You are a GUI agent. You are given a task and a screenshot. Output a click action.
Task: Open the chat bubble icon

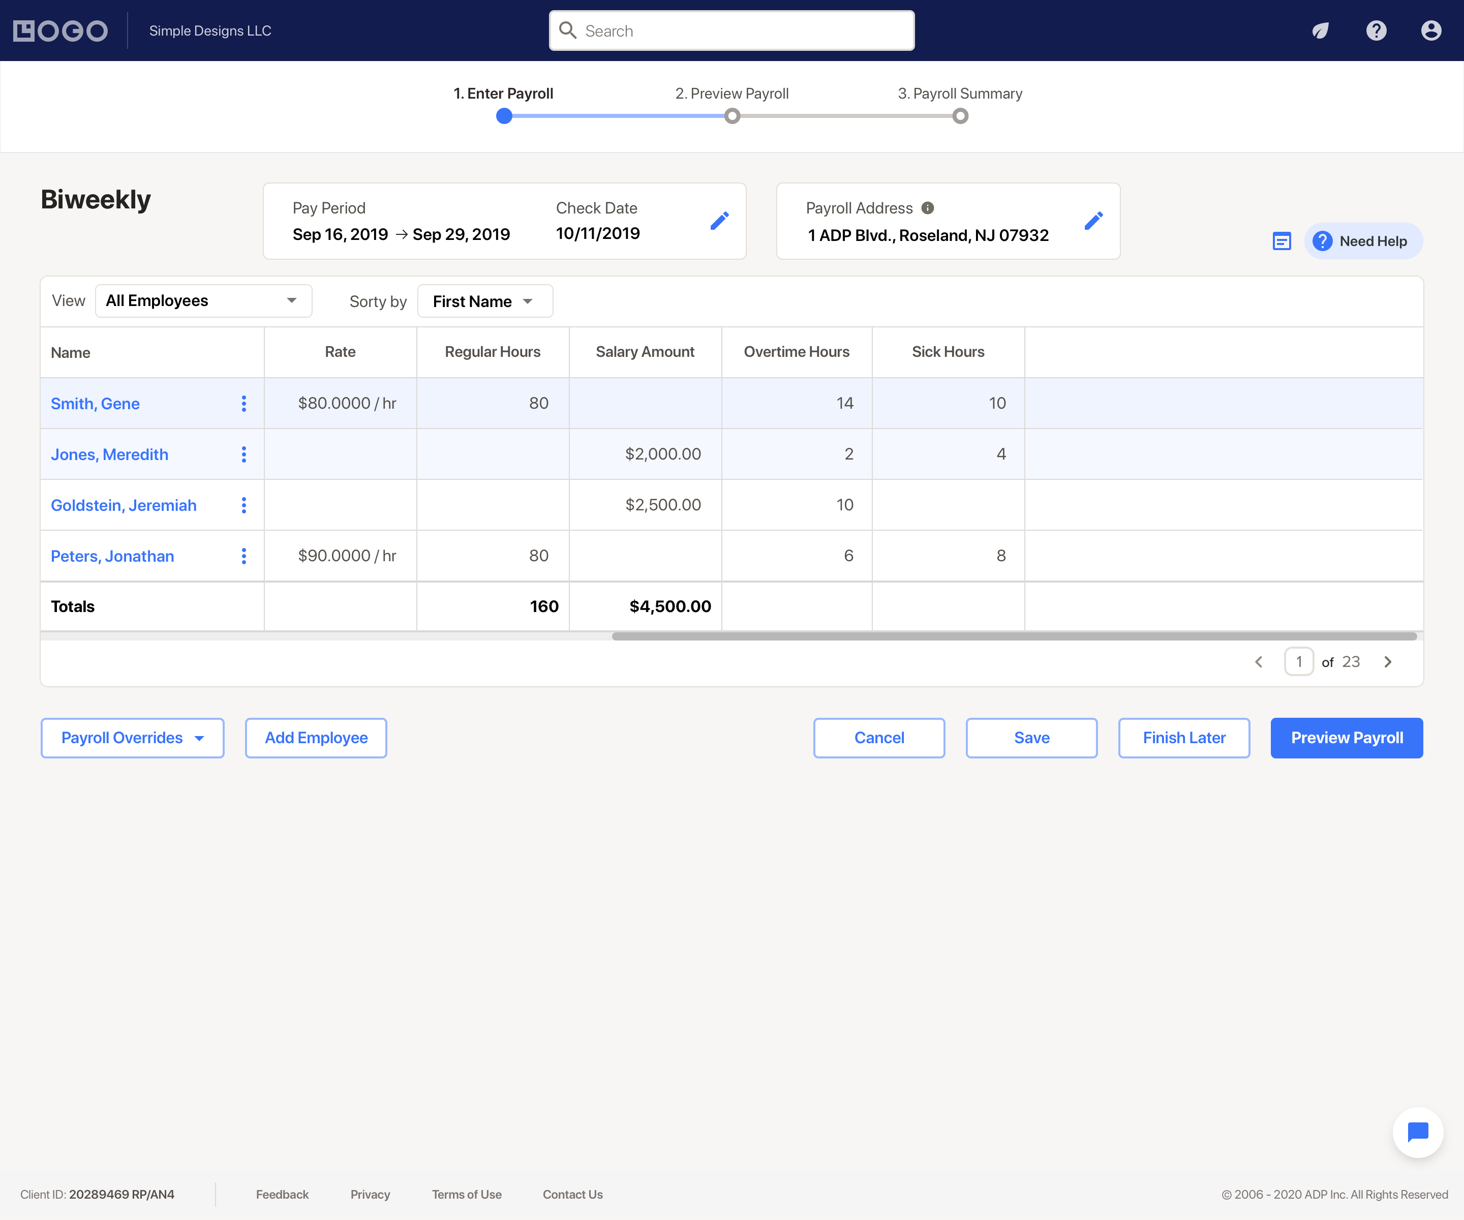tap(1417, 1132)
